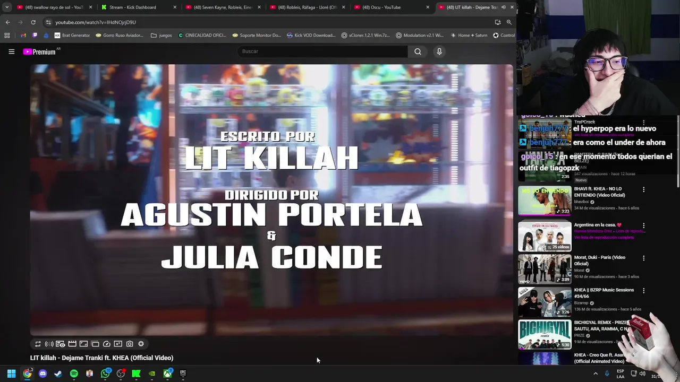
Task: Click the microphone icon in system tray
Action: [607, 374]
